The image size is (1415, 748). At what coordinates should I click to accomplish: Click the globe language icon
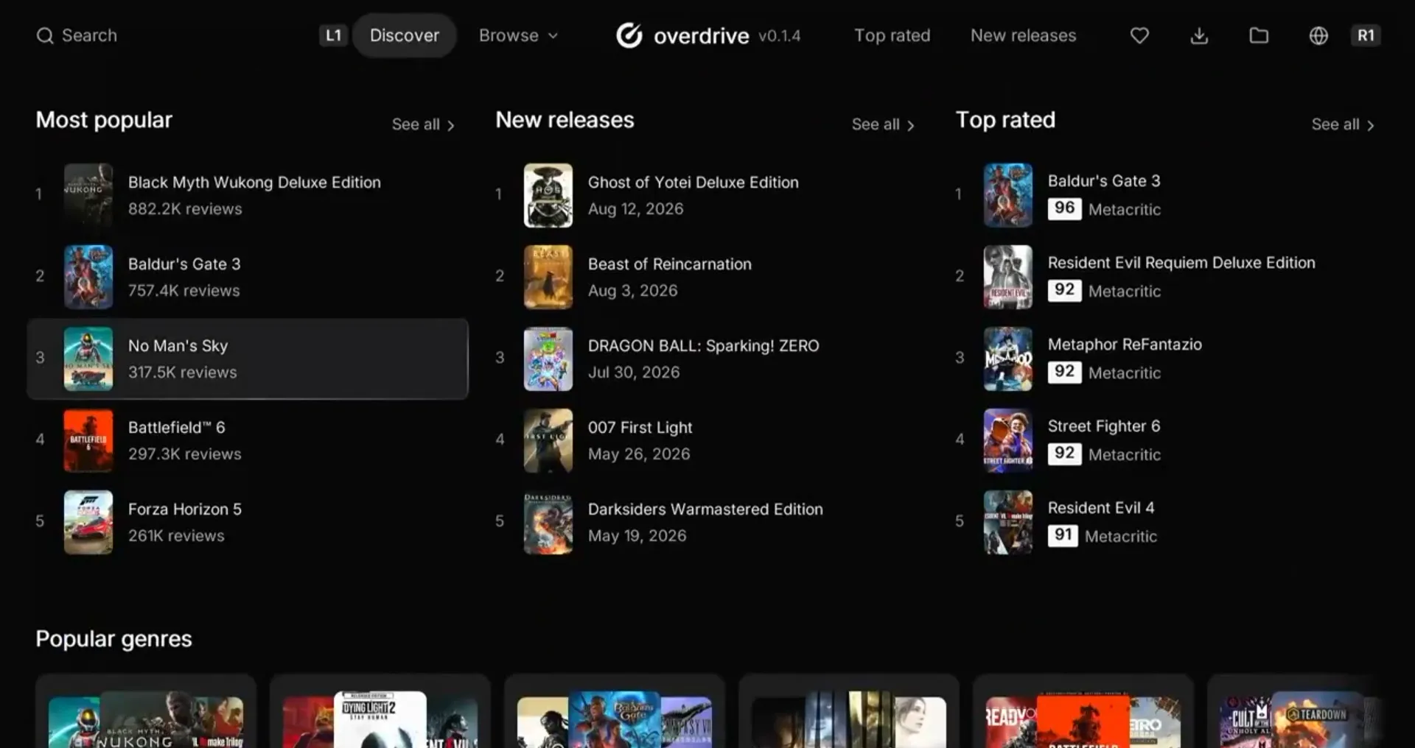tap(1318, 35)
